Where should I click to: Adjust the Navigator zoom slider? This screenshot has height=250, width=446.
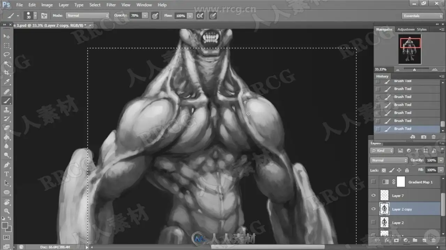pyautogui.click(x=414, y=70)
